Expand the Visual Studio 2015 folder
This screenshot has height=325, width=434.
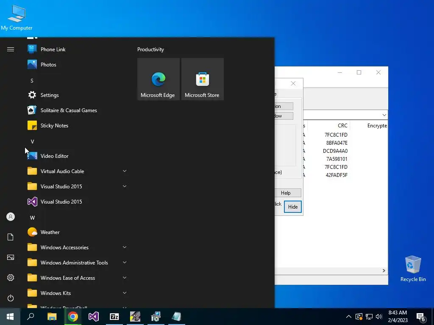[x=76, y=186]
